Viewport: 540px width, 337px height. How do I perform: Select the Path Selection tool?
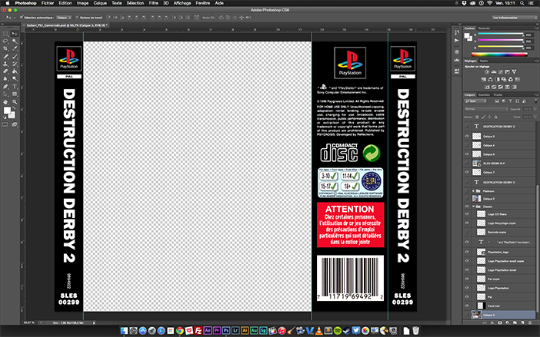tap(5, 94)
